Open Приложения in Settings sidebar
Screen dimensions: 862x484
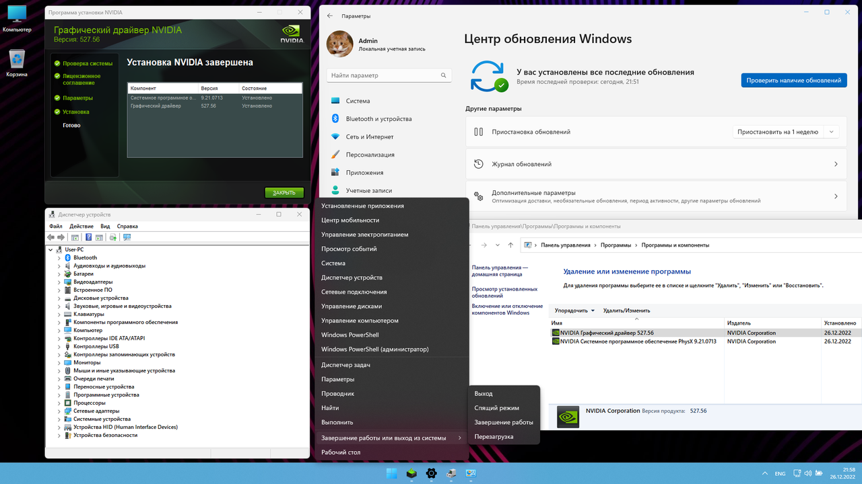(x=364, y=173)
